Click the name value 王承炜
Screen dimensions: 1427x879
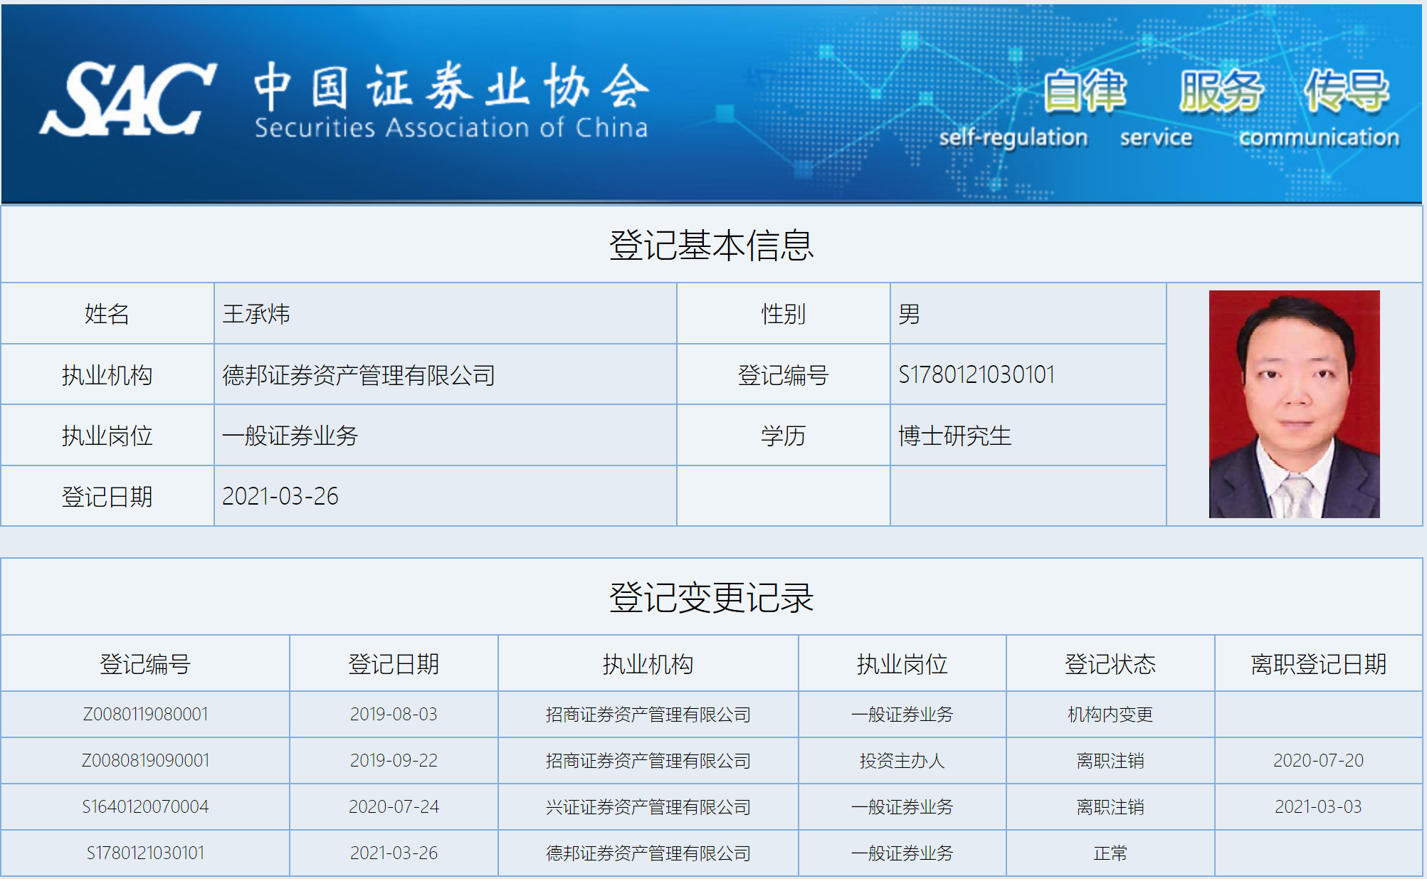[x=256, y=314]
